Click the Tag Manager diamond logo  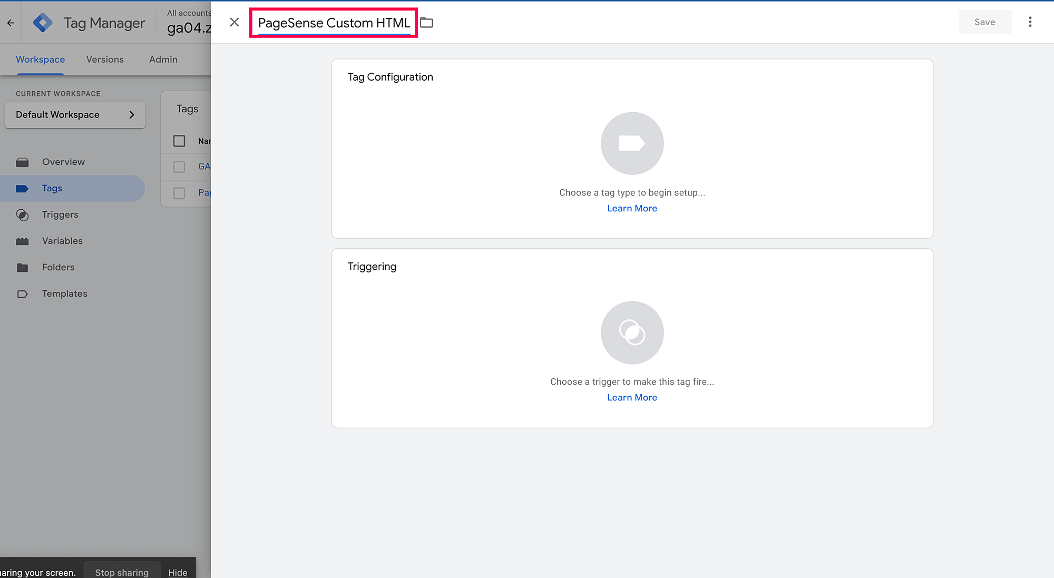point(42,23)
